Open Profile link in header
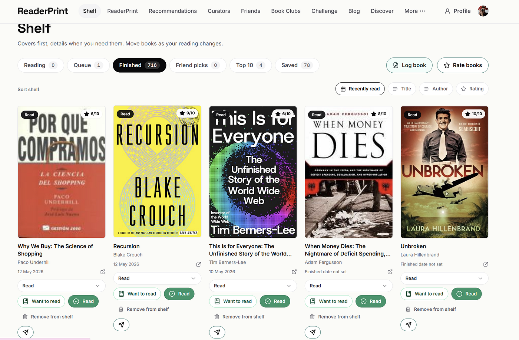The image size is (519, 340). [x=457, y=11]
